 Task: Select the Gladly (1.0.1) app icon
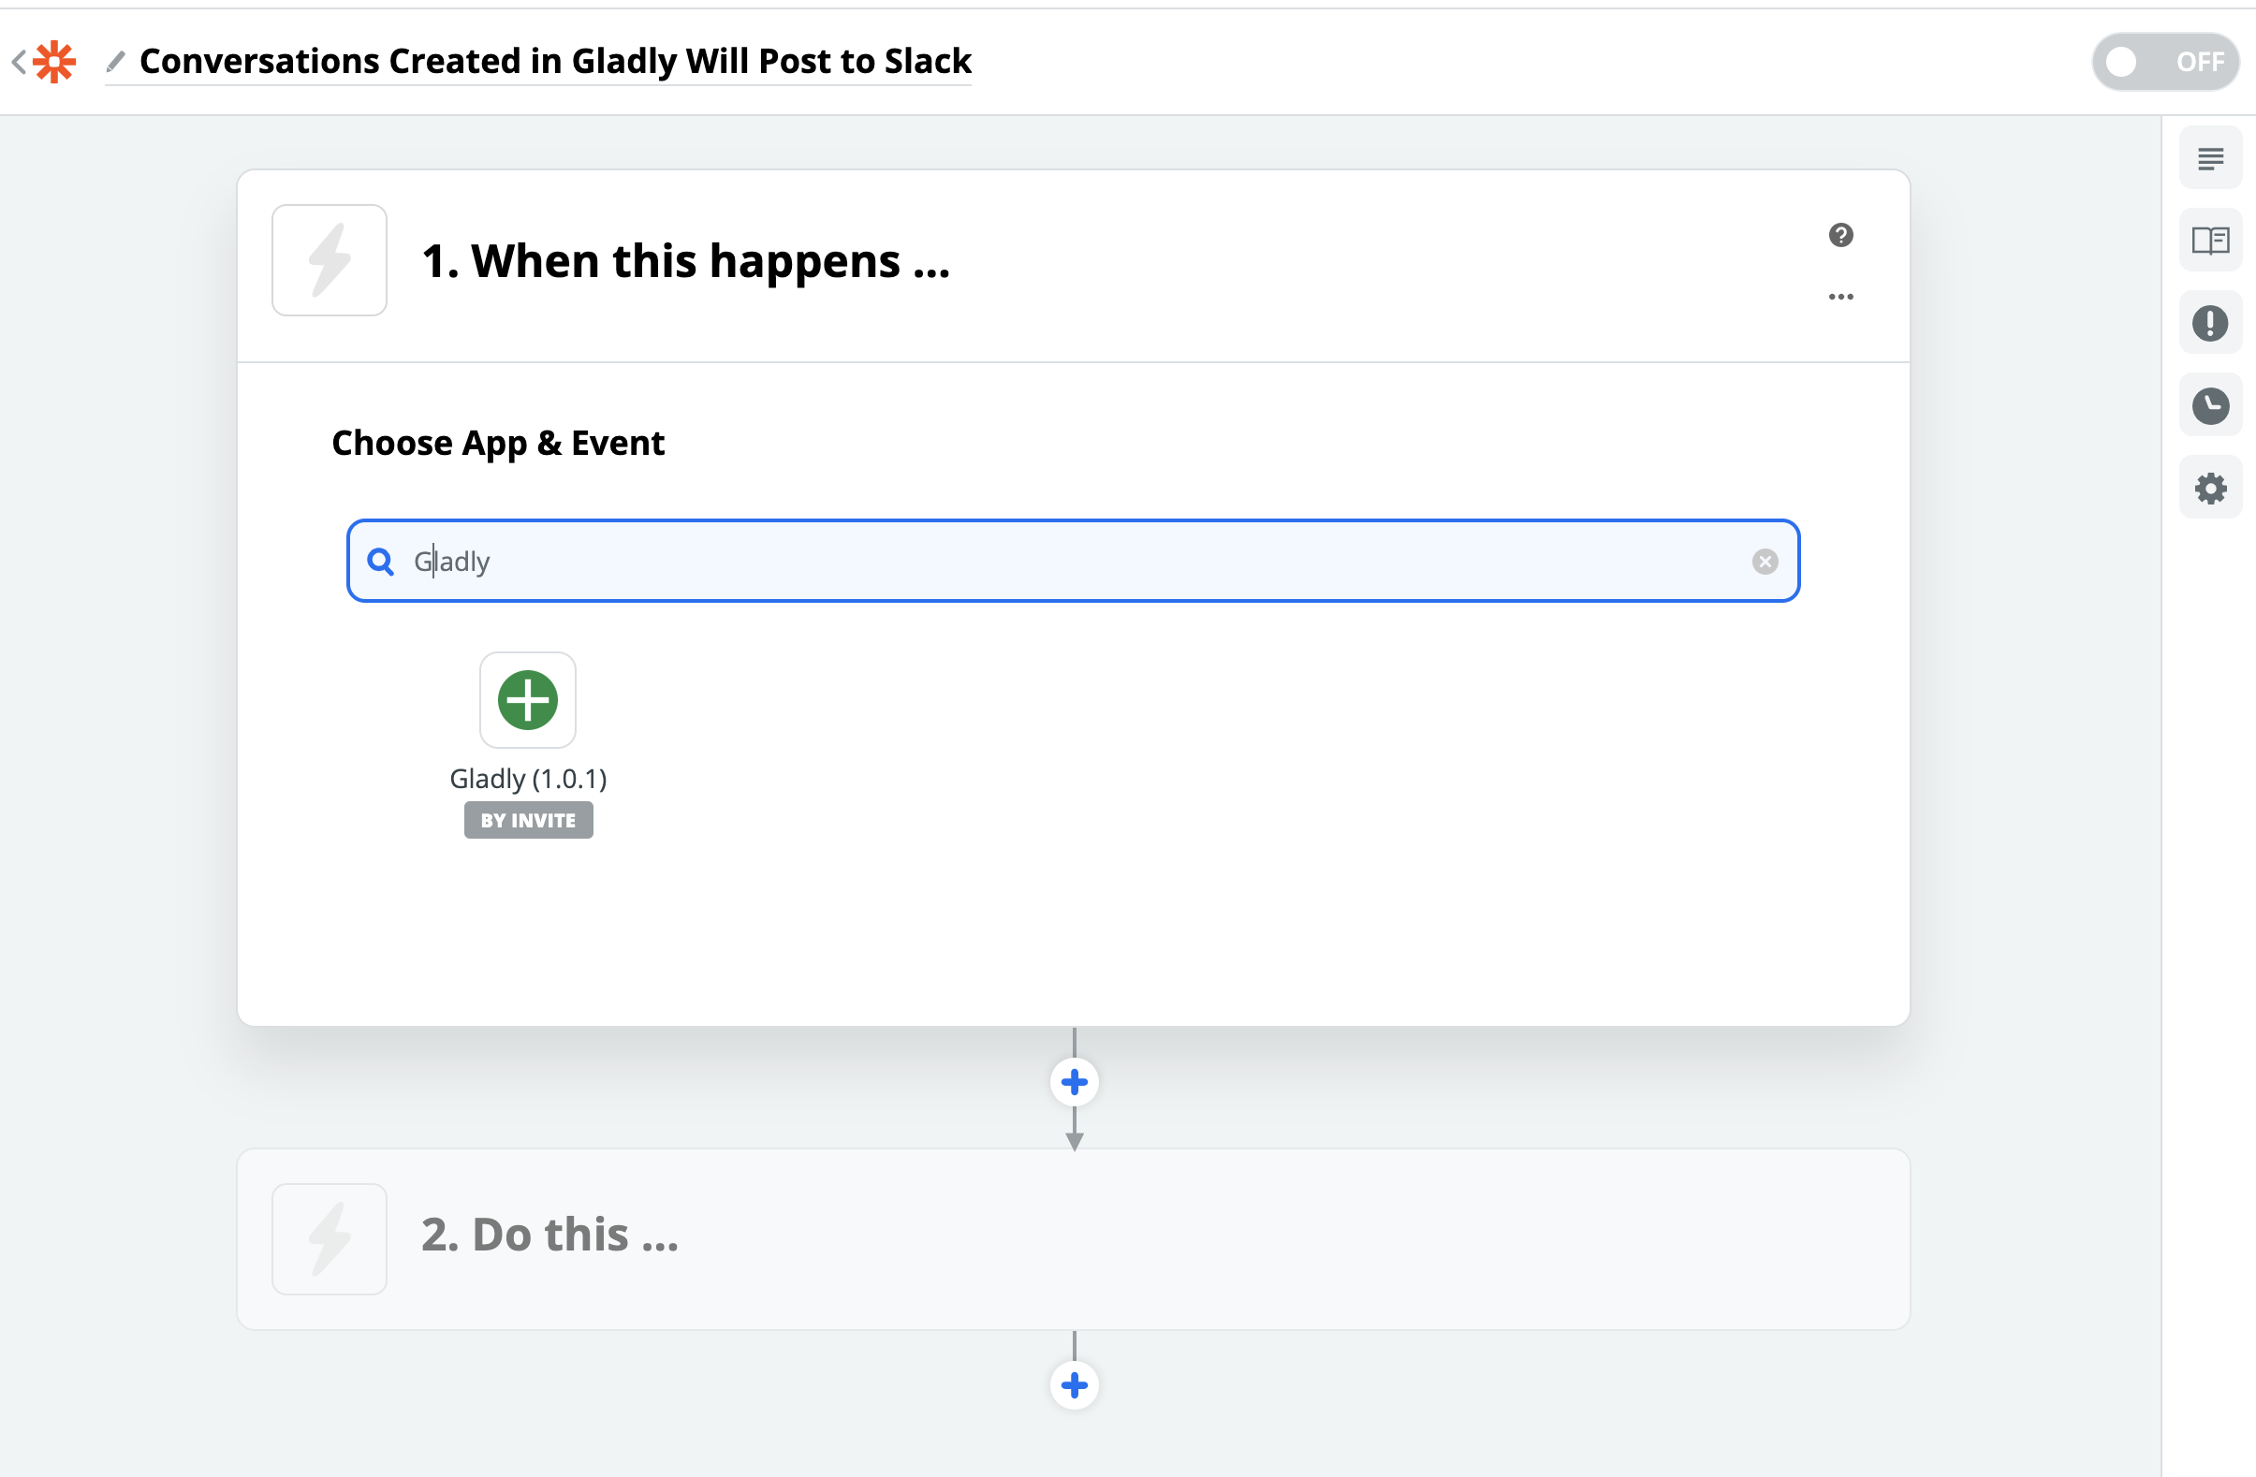pos(528,700)
